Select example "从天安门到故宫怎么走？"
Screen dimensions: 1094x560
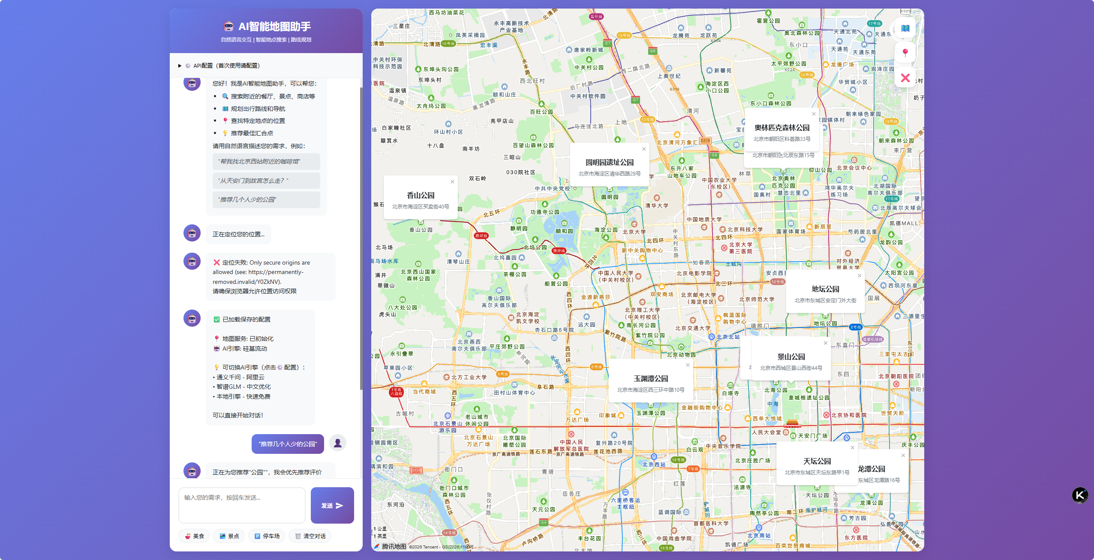click(266, 181)
